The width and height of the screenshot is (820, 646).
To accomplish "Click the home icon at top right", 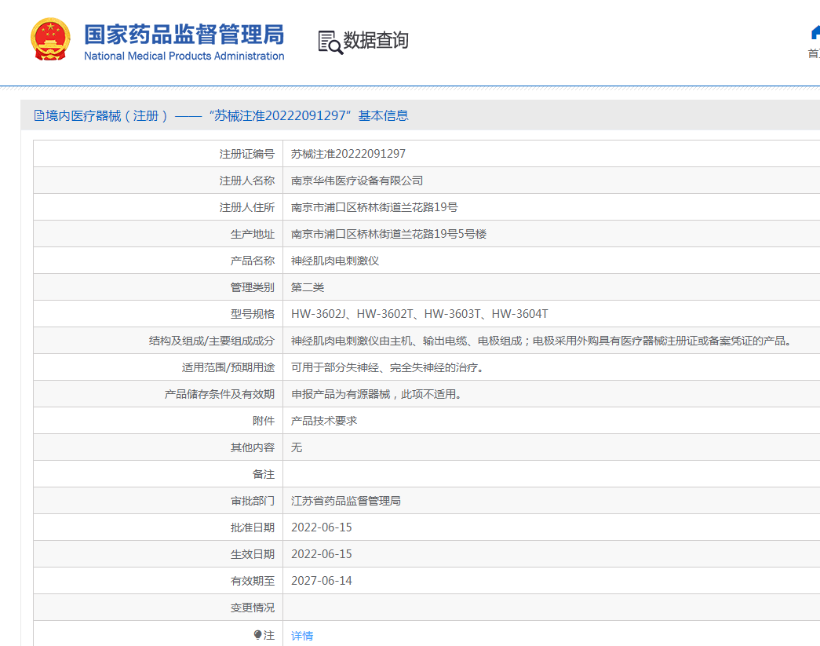I will tap(815, 34).
